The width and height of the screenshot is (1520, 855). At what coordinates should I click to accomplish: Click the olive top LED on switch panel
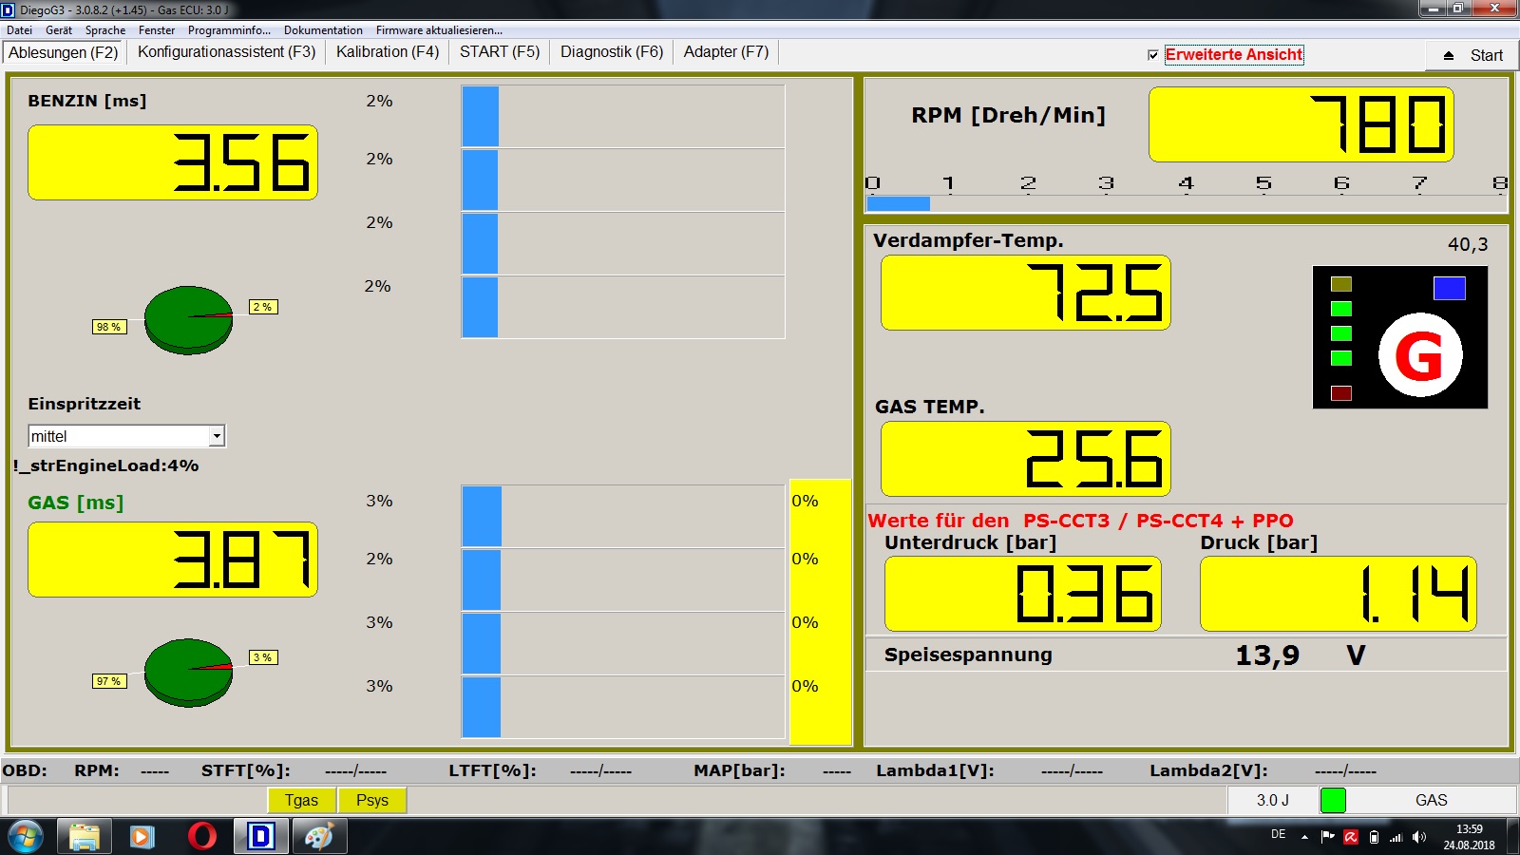(1341, 284)
